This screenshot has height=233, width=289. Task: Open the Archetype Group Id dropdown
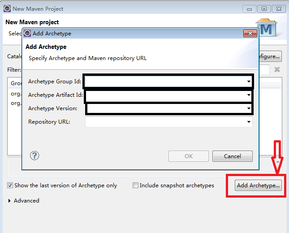[249, 82]
